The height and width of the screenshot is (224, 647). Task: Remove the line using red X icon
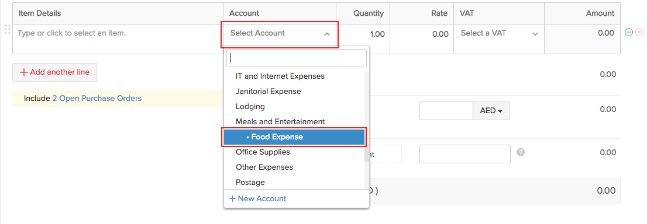[x=639, y=32]
